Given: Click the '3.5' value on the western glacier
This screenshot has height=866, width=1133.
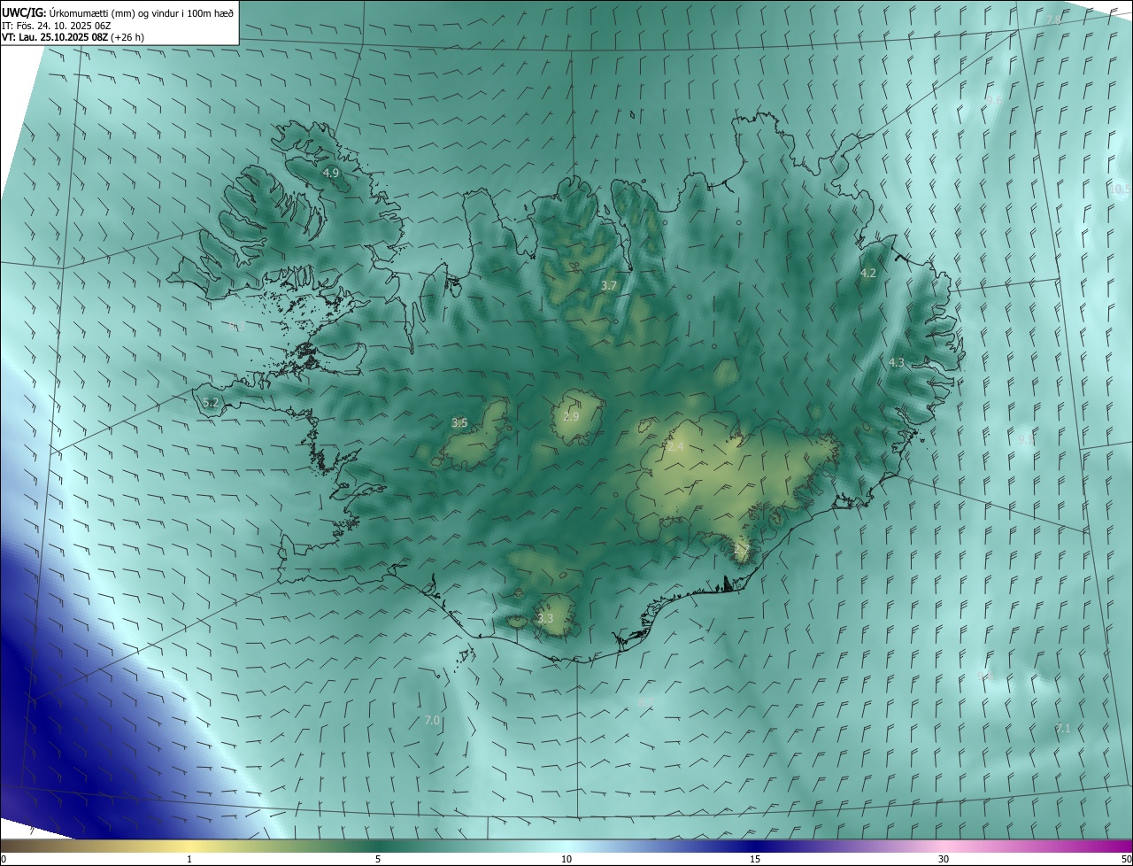Looking at the screenshot, I should pos(459,423).
